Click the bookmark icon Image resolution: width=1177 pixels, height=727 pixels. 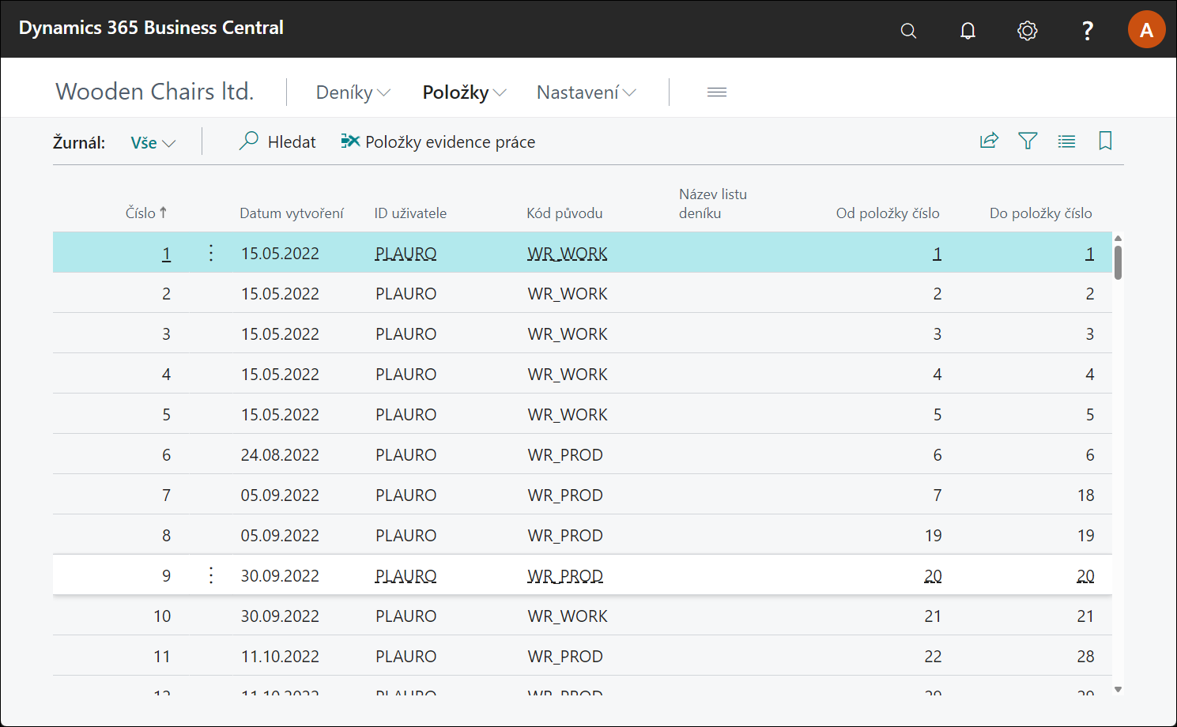click(x=1105, y=141)
